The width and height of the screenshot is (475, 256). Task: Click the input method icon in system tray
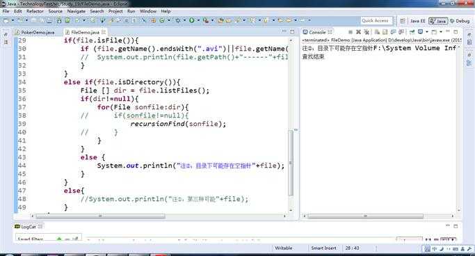point(428,249)
